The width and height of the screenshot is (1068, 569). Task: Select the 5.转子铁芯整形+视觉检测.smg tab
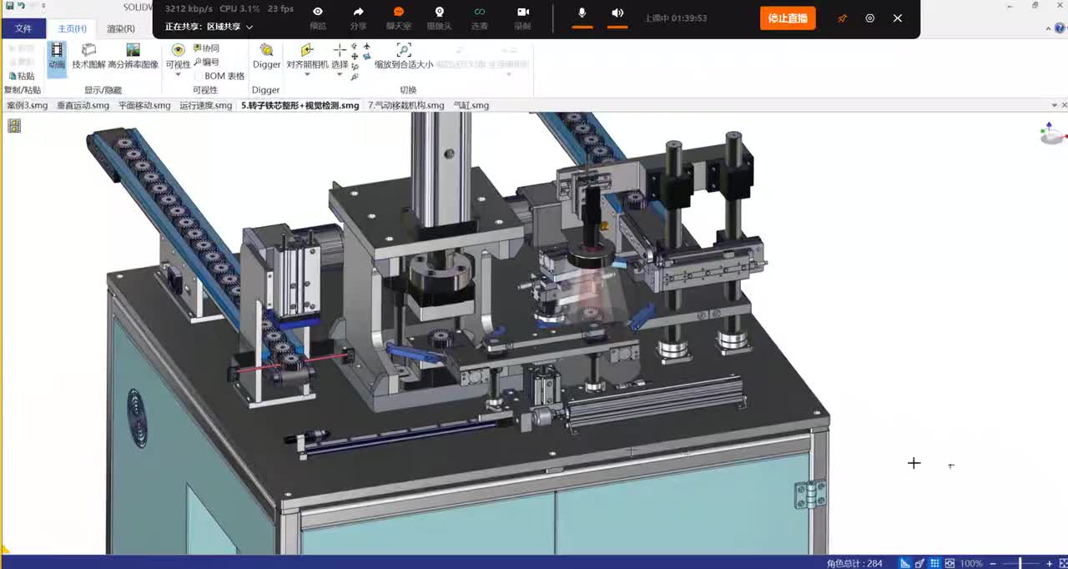pos(300,106)
